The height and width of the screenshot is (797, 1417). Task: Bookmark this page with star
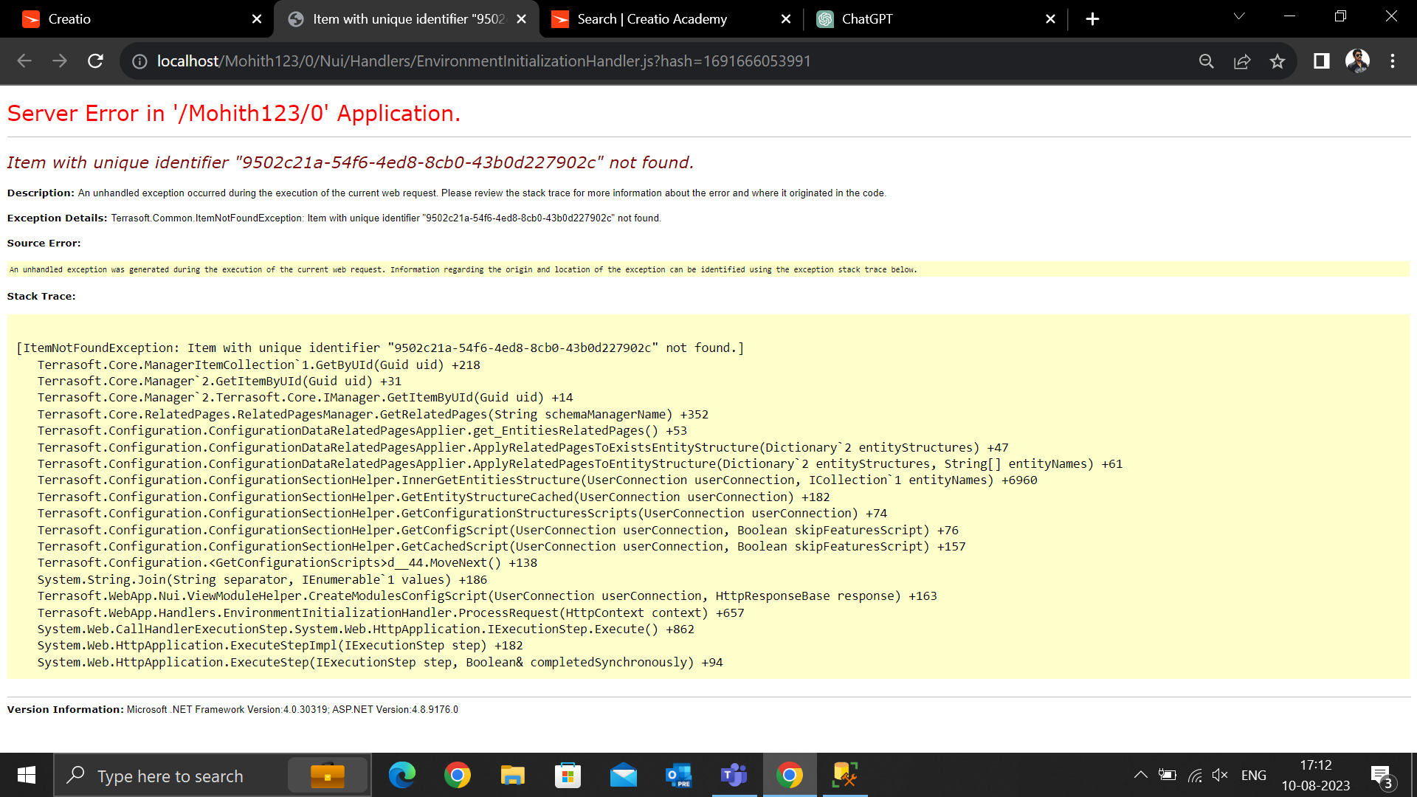(1278, 61)
